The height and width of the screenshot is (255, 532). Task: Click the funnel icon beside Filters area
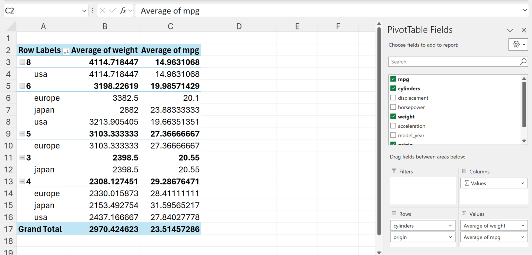click(394, 171)
